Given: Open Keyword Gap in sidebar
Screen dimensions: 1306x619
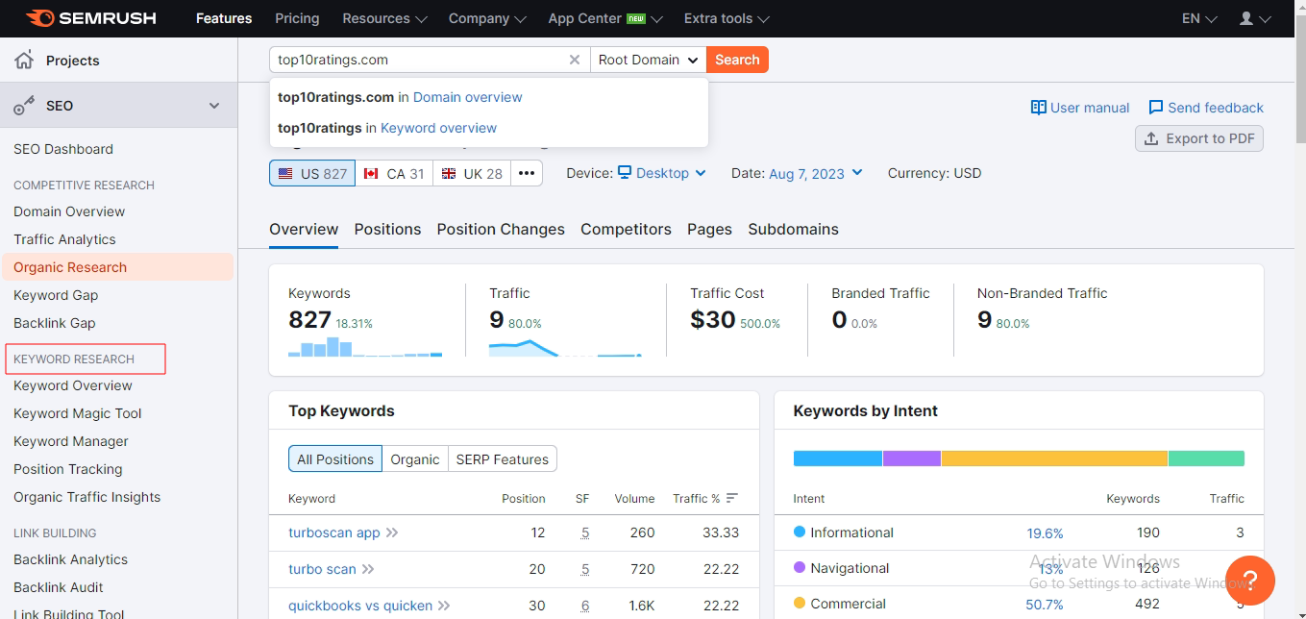Looking at the screenshot, I should click(x=56, y=295).
